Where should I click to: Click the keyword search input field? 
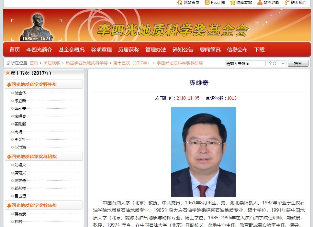pyautogui.click(x=245, y=63)
